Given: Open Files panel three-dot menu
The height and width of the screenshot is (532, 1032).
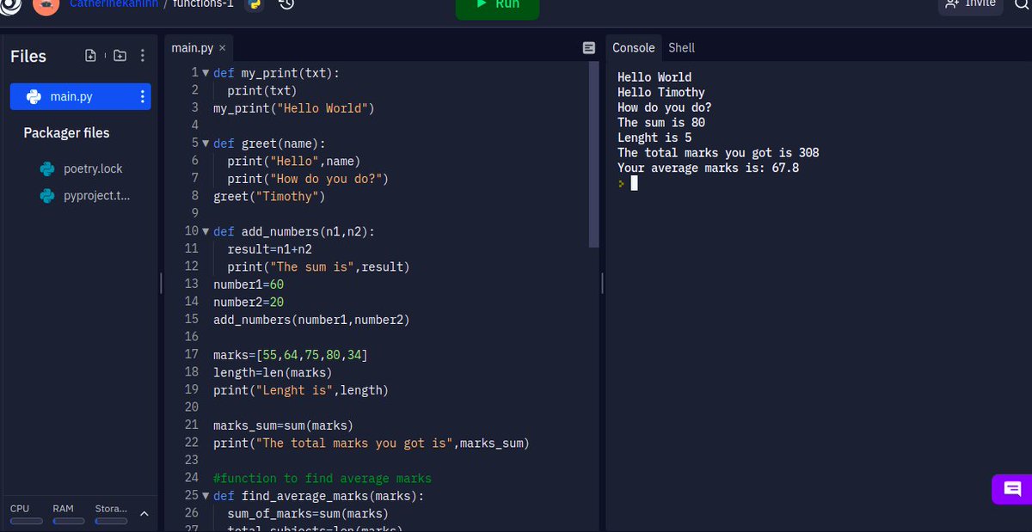Looking at the screenshot, I should click(x=142, y=56).
